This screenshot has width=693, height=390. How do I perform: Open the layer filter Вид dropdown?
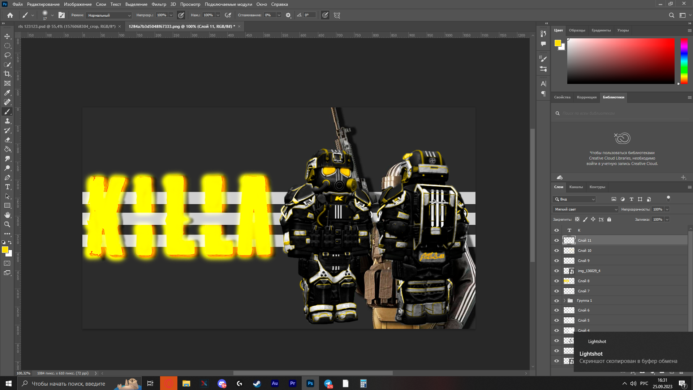pos(574,199)
